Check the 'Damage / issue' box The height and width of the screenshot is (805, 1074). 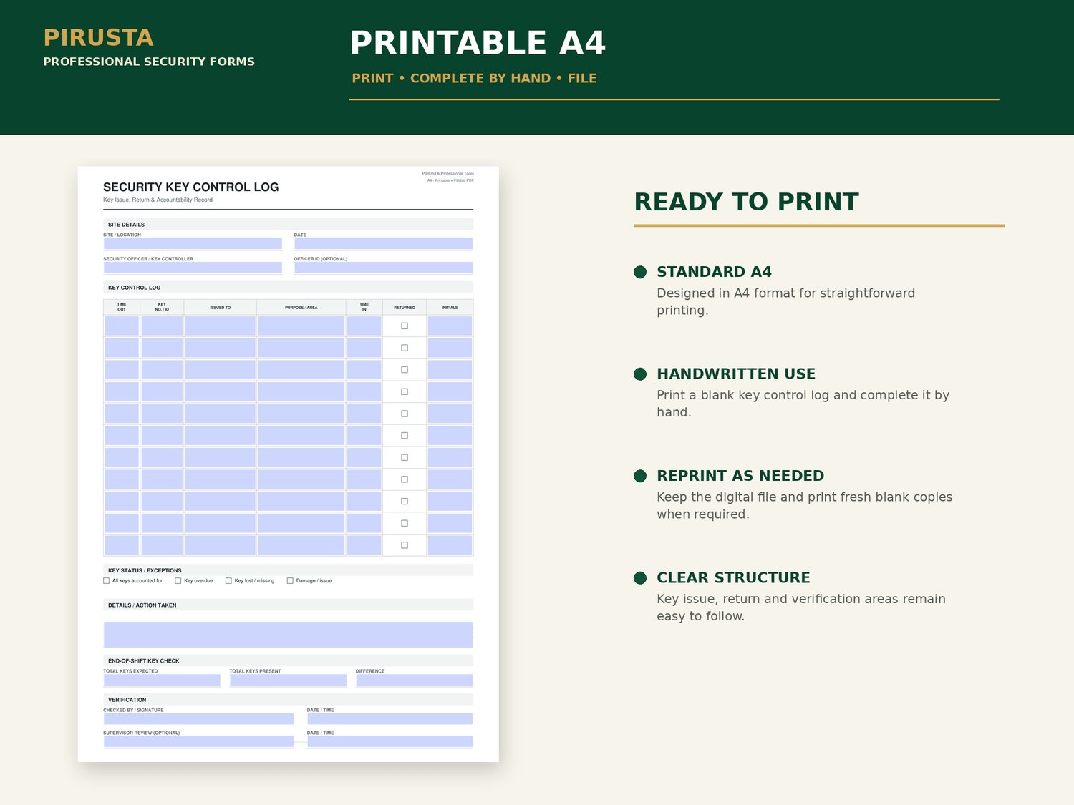[290, 581]
